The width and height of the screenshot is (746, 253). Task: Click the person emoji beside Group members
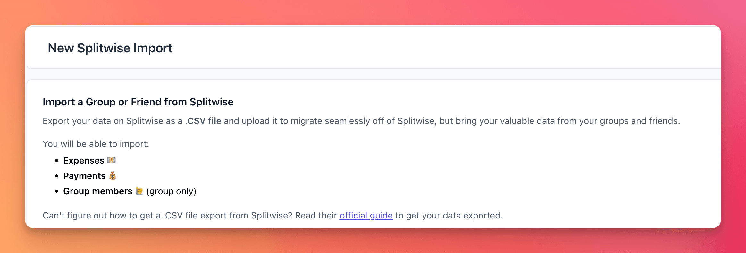(139, 191)
